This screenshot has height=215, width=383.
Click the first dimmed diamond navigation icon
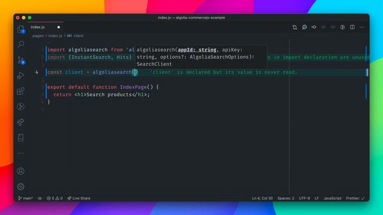[323, 27]
